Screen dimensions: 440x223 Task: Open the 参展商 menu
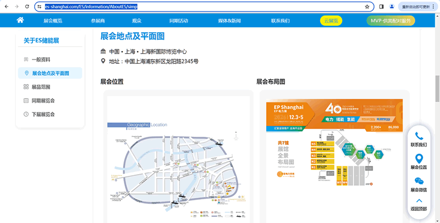[97, 21]
